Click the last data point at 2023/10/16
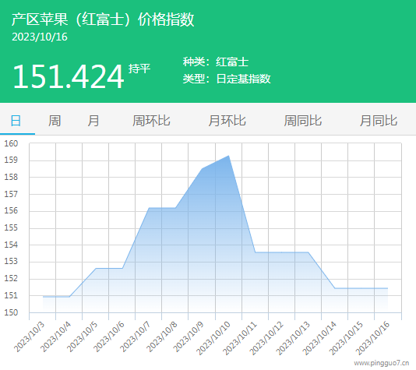 (x=388, y=288)
